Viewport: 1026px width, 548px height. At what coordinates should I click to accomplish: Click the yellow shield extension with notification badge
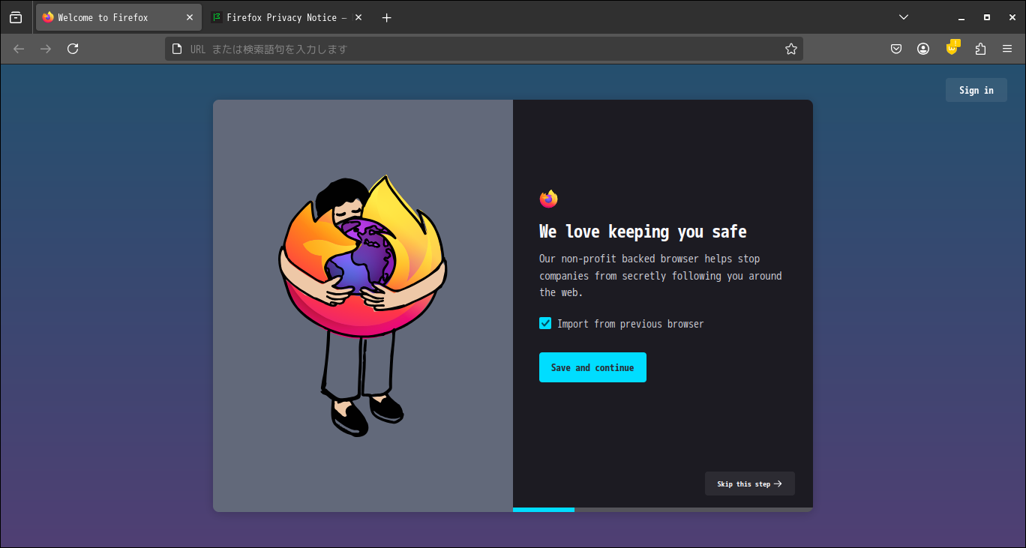[951, 48]
